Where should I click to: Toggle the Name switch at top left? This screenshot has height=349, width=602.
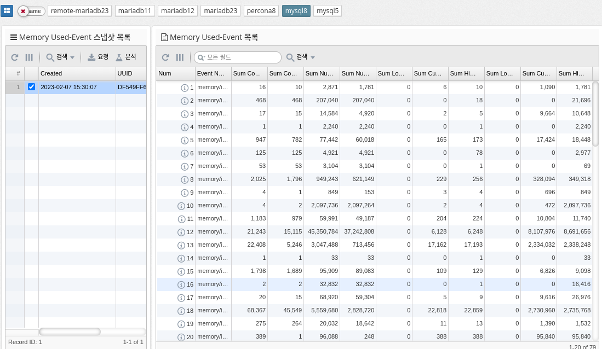pyautogui.click(x=31, y=11)
